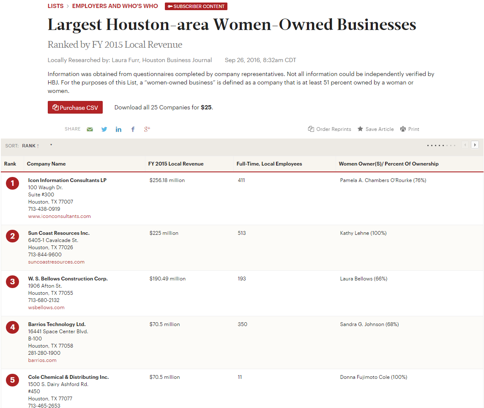
Task: Click the Purchase CSV button
Action: click(75, 107)
